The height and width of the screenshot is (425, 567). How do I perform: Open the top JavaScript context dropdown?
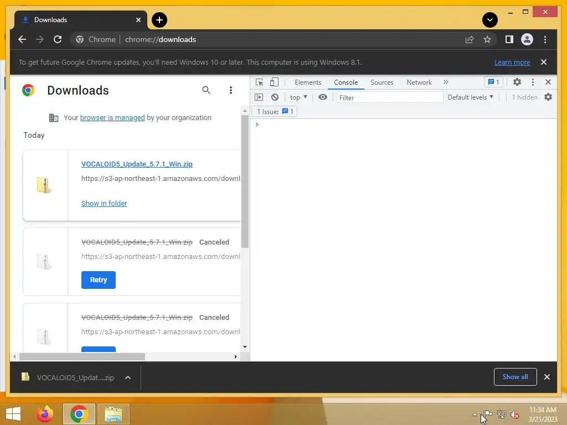coord(298,97)
